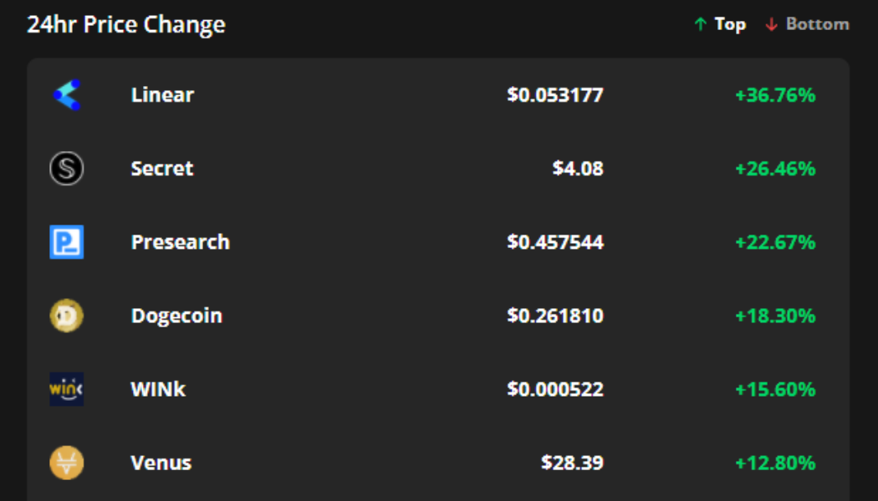Image resolution: width=878 pixels, height=501 pixels.
Task: Select the Secret network icon
Action: pos(67,168)
